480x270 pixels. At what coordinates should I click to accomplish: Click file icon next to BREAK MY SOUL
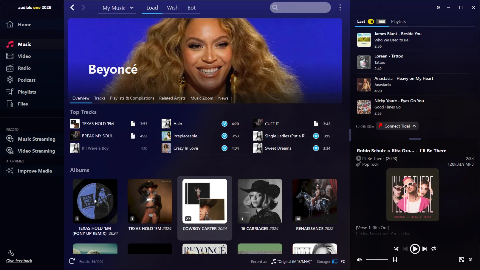[133, 136]
